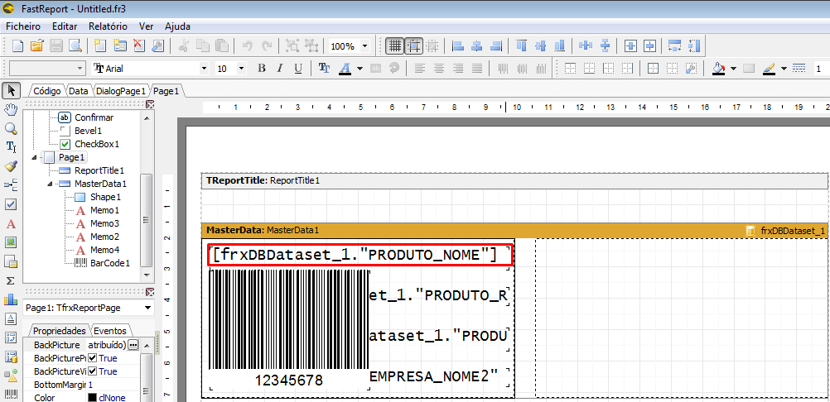830x402 pixels.
Task: Select the Copy Format brush tool
Action: (11, 166)
